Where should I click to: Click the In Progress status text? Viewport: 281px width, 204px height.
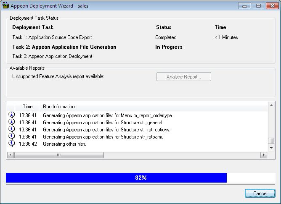point(169,47)
